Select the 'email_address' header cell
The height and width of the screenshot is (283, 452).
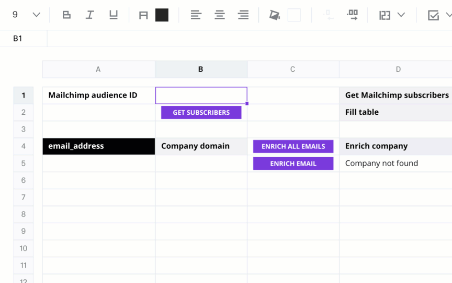pos(98,146)
